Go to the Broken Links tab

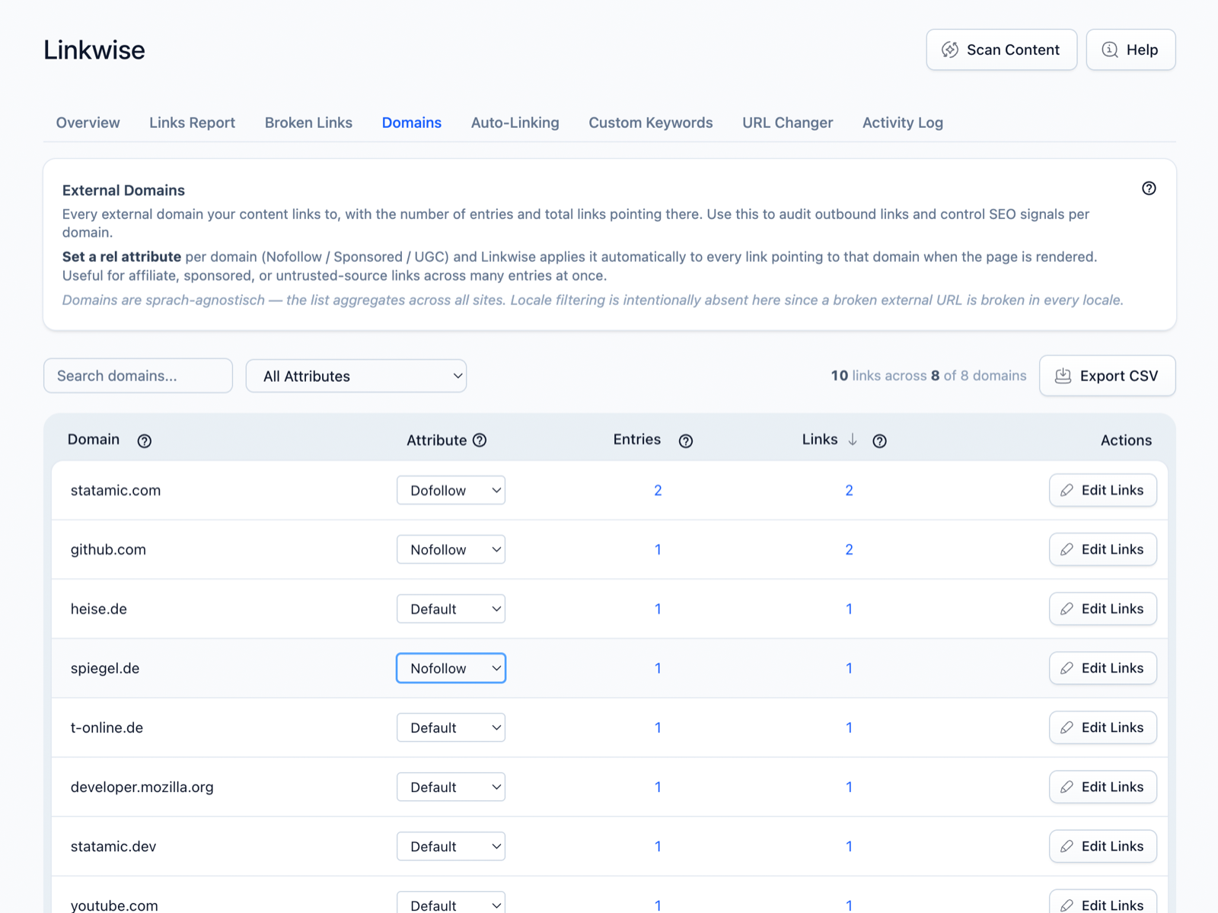tap(308, 122)
